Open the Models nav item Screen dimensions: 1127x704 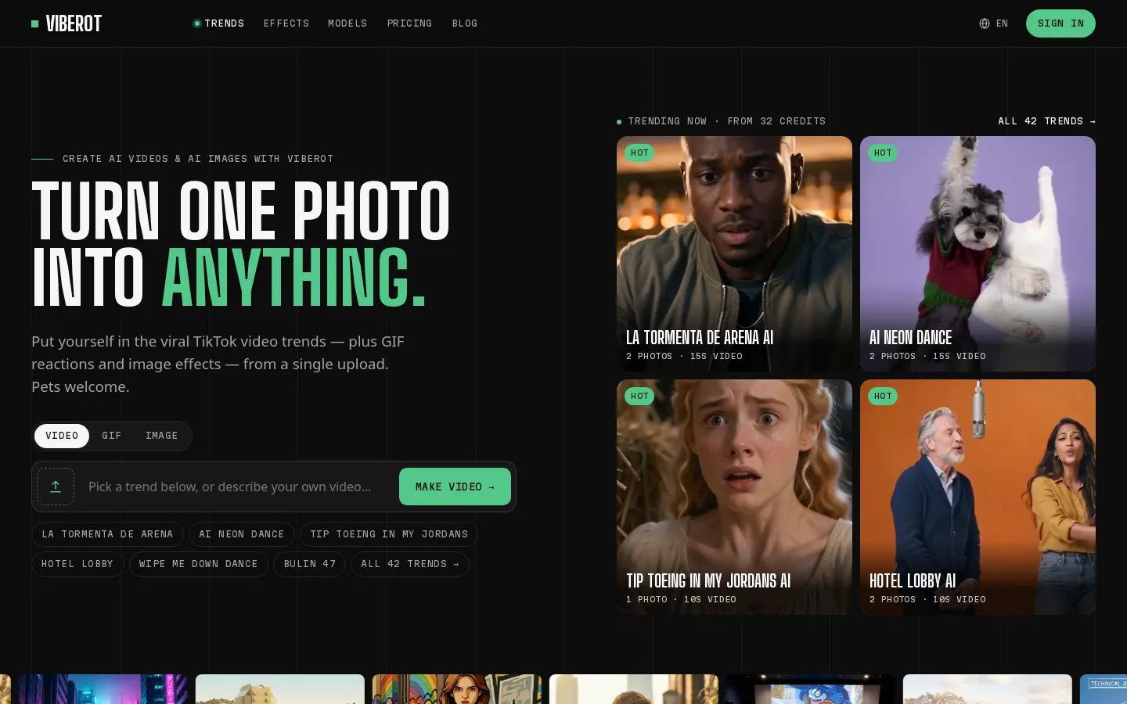click(x=347, y=23)
